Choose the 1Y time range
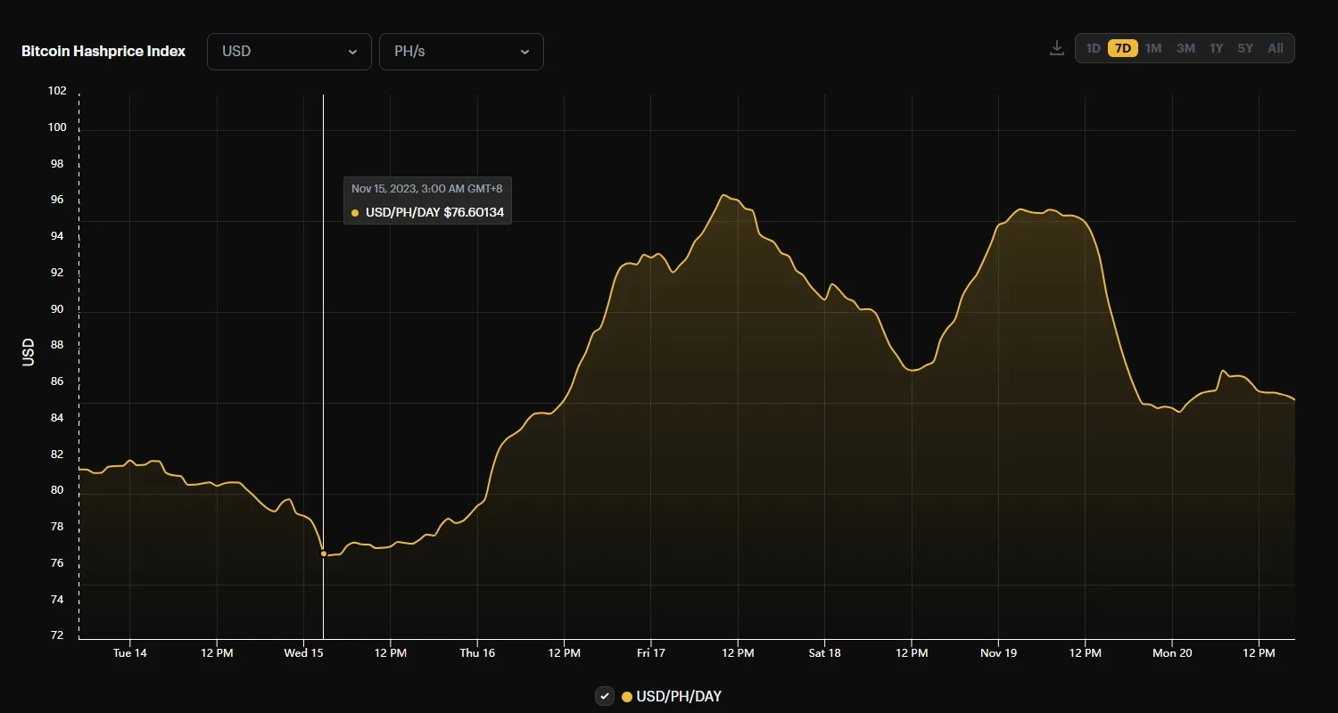The height and width of the screenshot is (713, 1338). click(x=1216, y=48)
